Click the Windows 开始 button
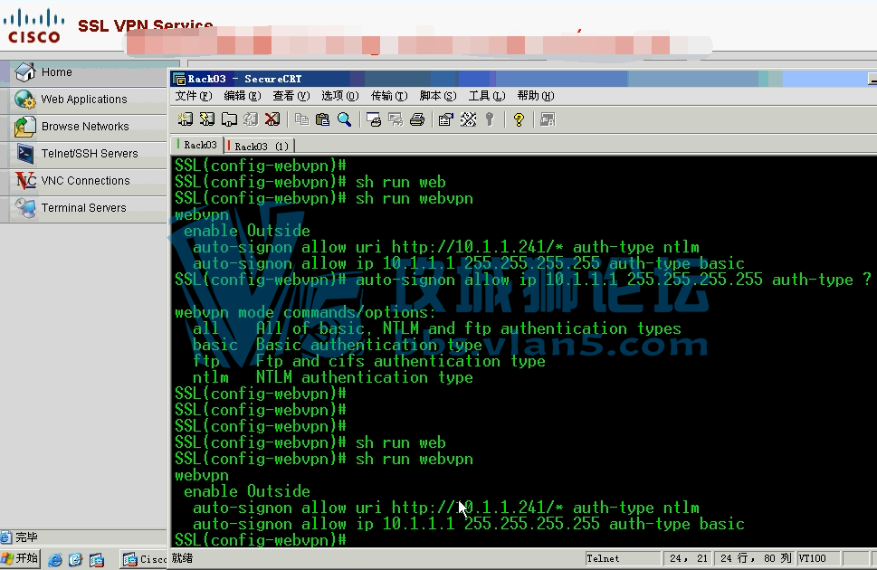The height and width of the screenshot is (570, 877). coord(19,559)
